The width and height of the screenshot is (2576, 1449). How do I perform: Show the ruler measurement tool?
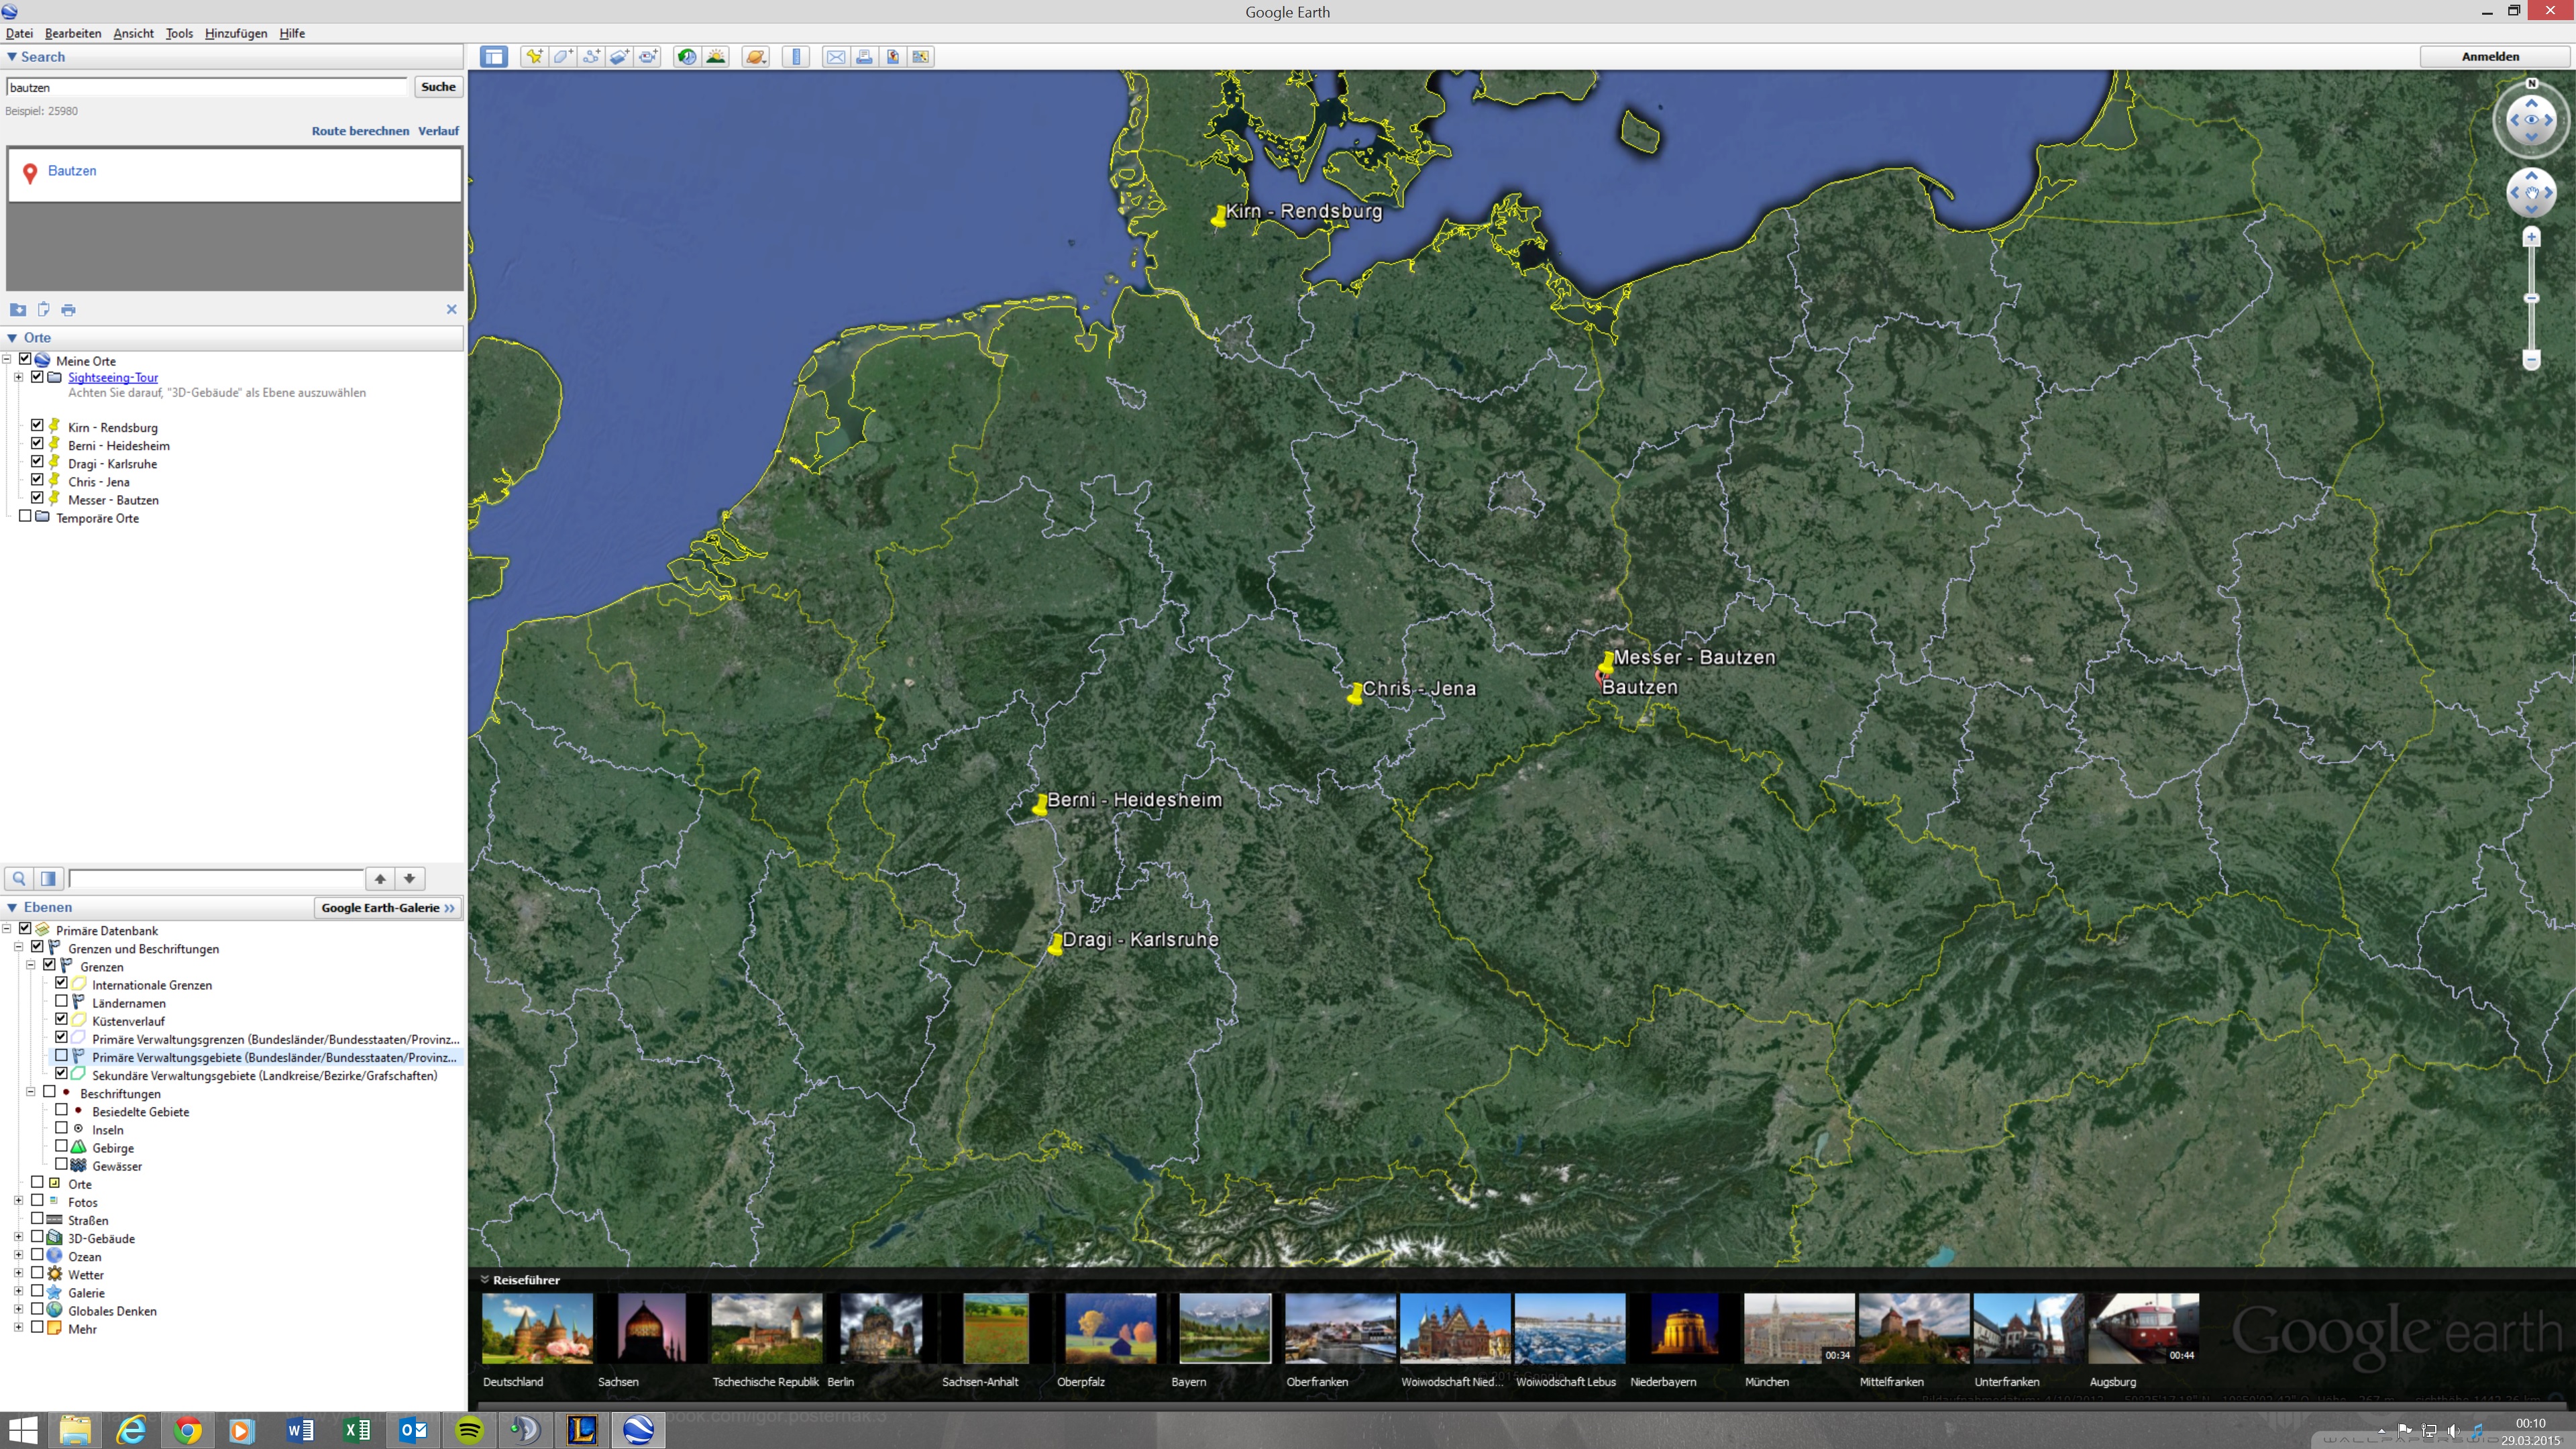click(796, 57)
